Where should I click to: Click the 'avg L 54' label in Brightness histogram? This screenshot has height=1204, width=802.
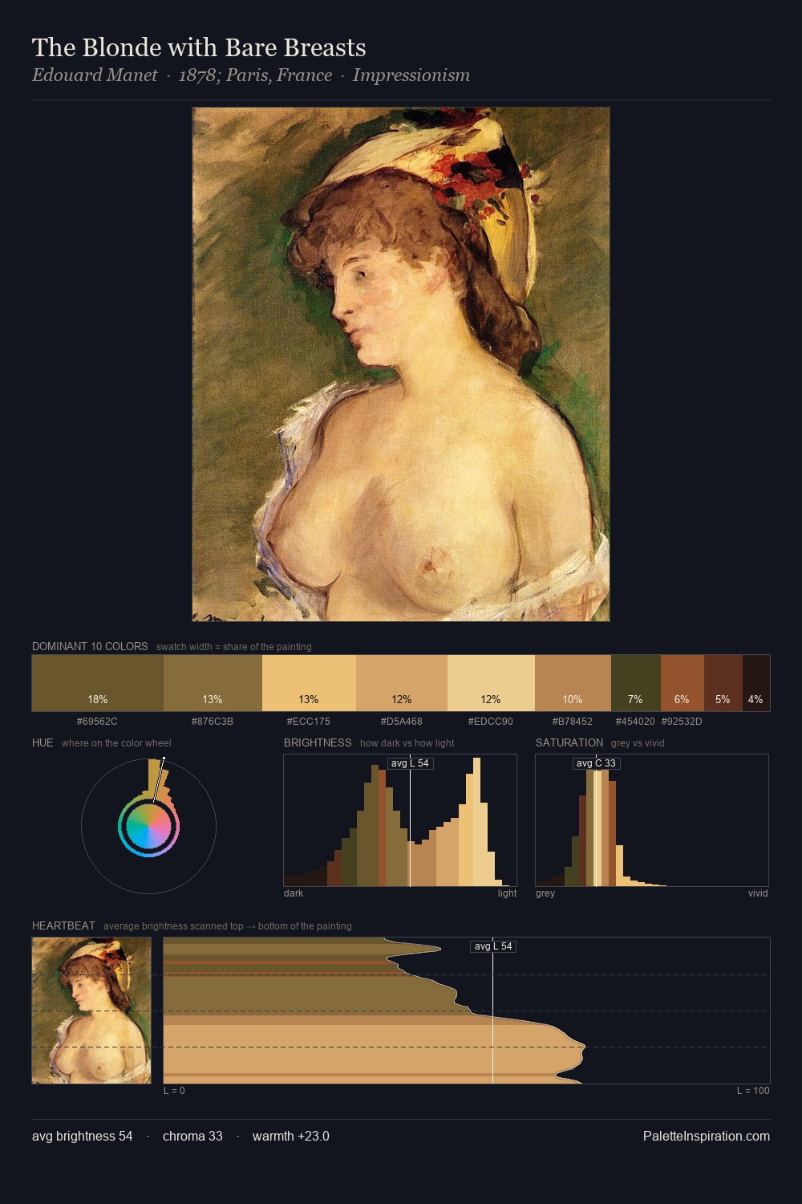pyautogui.click(x=410, y=763)
